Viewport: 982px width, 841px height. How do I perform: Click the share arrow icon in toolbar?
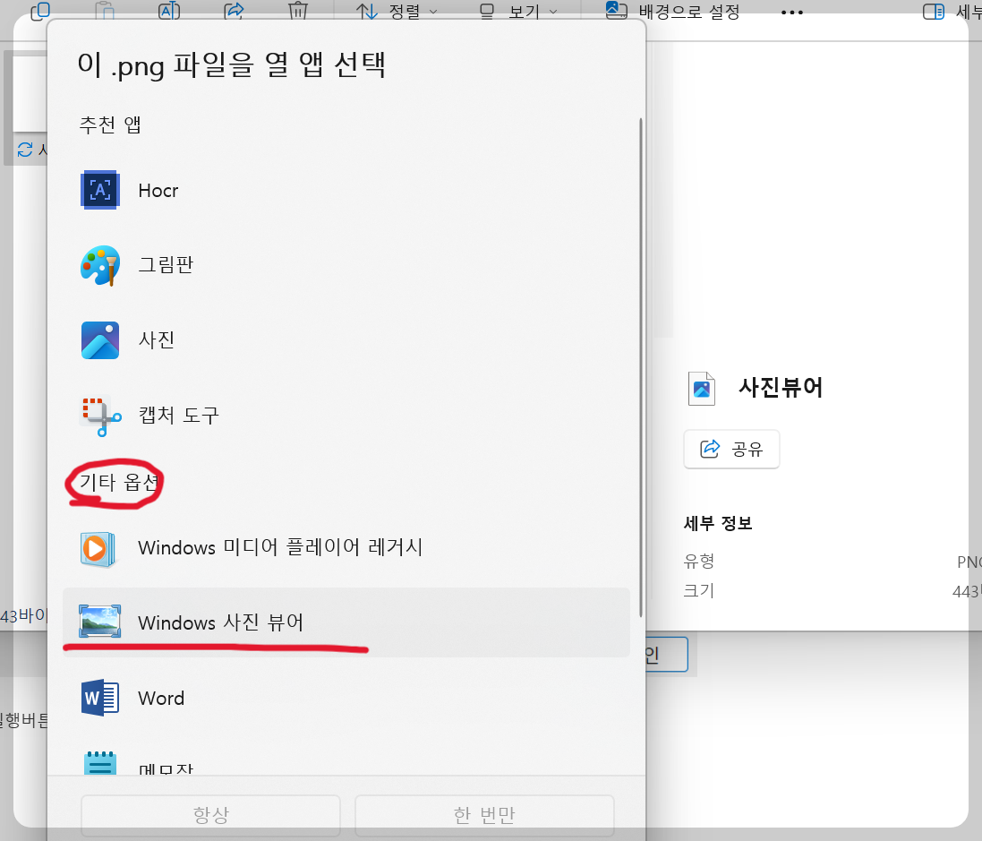tap(234, 11)
